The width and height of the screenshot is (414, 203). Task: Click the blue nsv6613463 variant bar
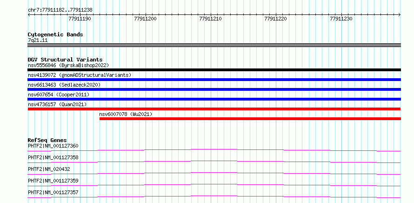214,89
